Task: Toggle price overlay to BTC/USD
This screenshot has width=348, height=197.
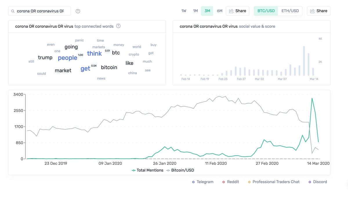Action: pyautogui.click(x=266, y=11)
